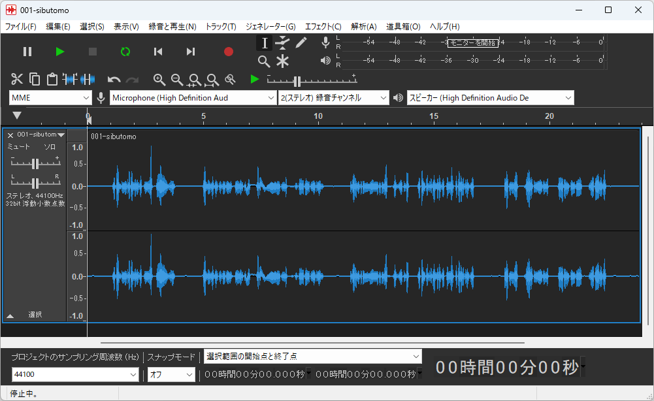Viewport: 654px width, 401px height.
Task: Click the track L/R pan slider
Action: coord(35,182)
